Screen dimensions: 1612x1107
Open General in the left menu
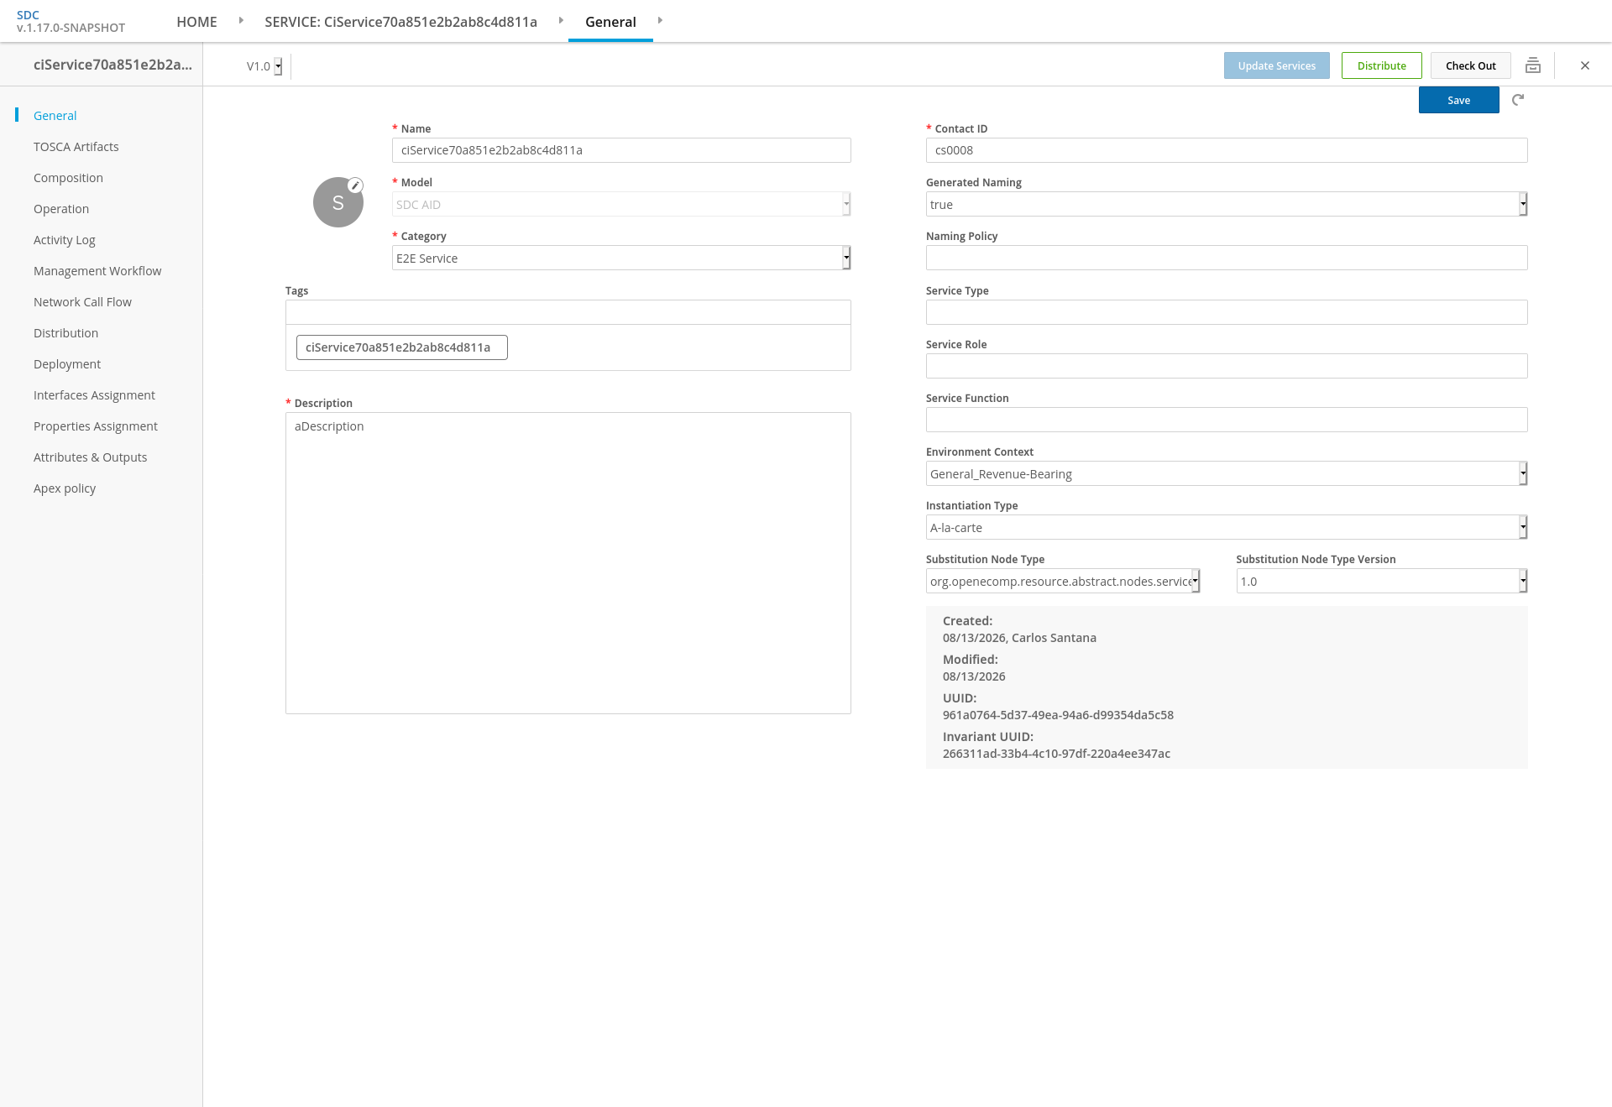click(55, 116)
